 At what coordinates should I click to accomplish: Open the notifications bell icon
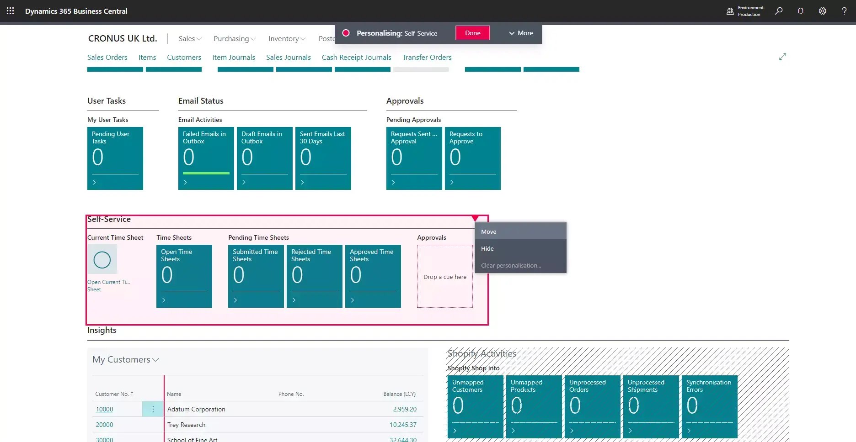801,11
